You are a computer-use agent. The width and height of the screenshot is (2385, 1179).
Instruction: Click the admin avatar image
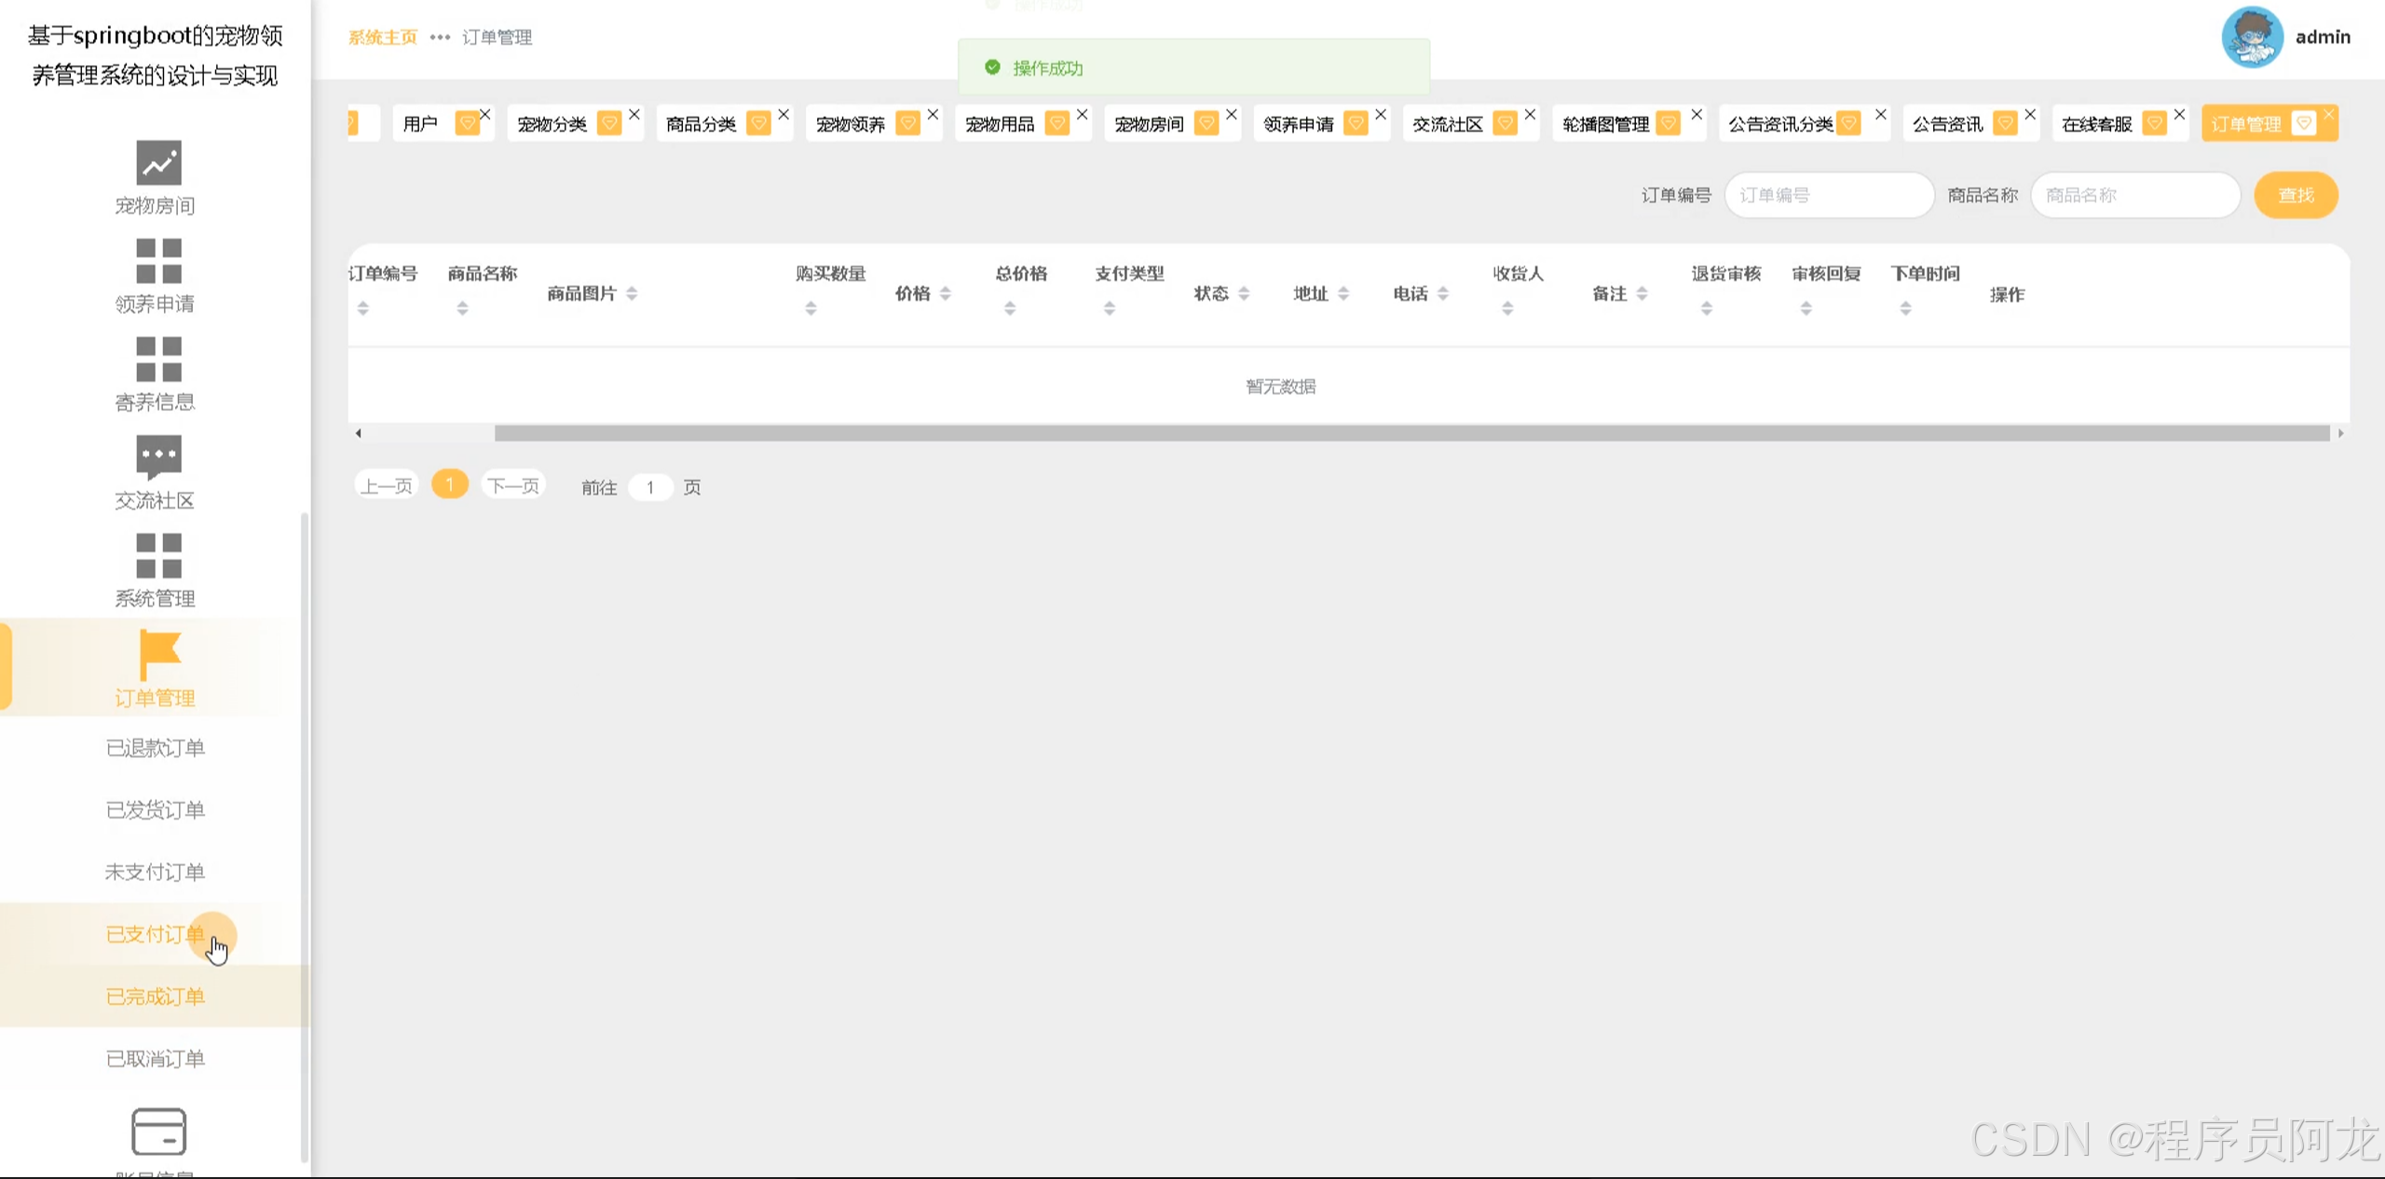(x=2252, y=37)
